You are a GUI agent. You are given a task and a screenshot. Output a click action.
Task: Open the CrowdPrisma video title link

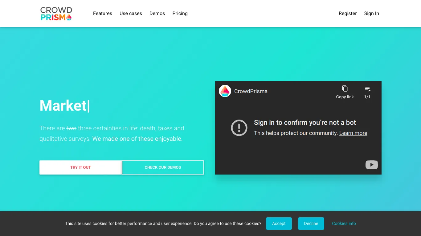click(x=251, y=91)
